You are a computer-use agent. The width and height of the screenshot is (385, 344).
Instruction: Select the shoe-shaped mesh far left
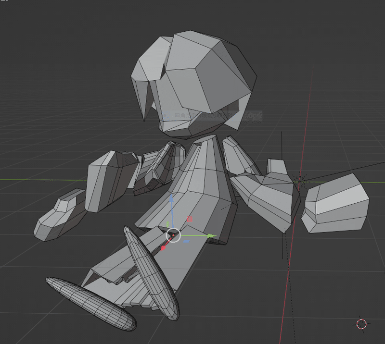59,216
